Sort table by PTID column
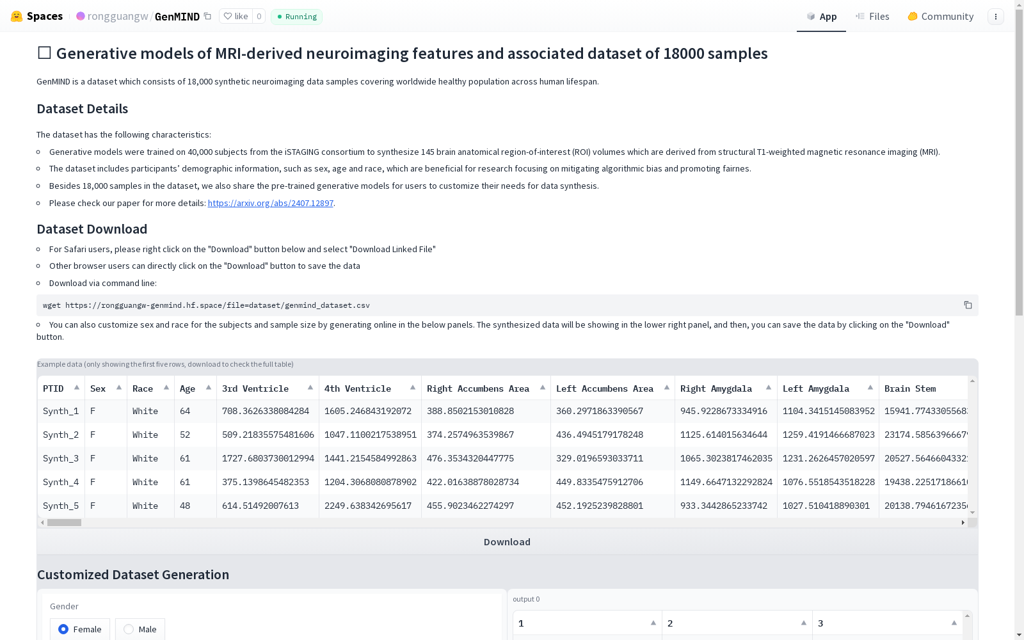Viewport: 1024px width, 640px height. pos(77,388)
